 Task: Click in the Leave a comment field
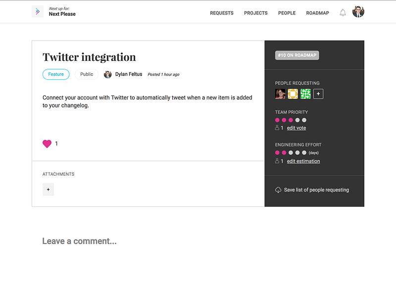pos(79,241)
